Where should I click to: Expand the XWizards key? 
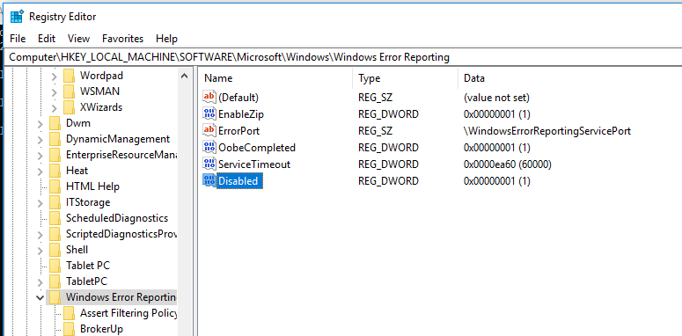(x=54, y=108)
